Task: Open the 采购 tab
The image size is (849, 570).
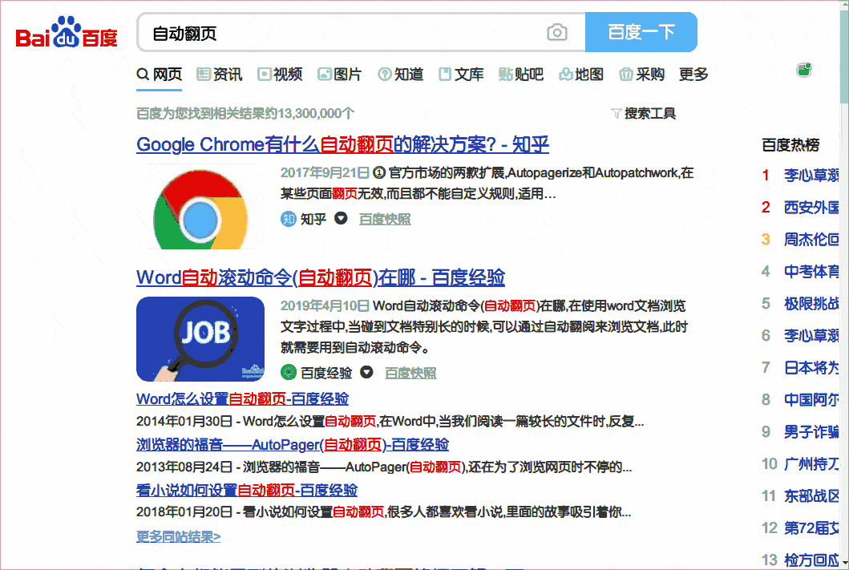Action: pos(641,75)
